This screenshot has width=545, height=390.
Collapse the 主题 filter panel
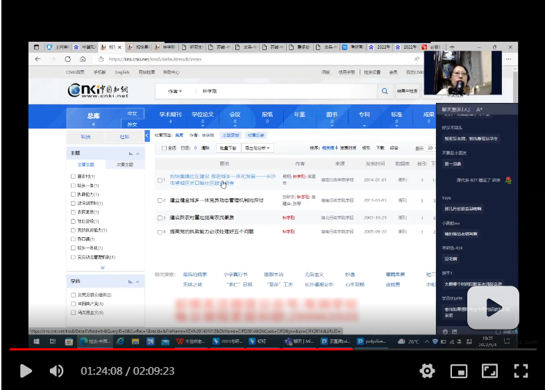click(x=138, y=154)
